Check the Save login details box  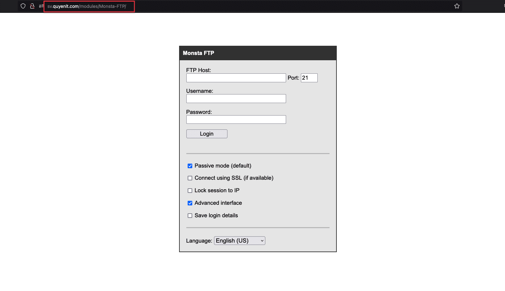click(190, 216)
